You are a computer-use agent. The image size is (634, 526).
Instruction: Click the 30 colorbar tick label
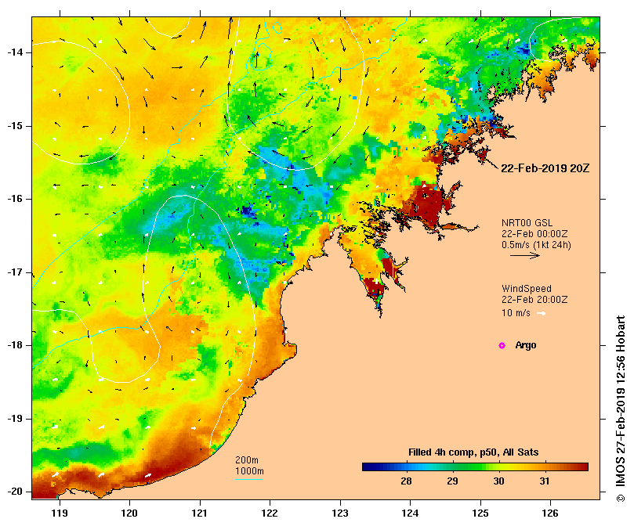click(498, 481)
